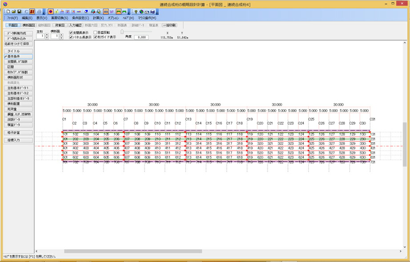Select the red circle toolbar icon

pyautogui.click(x=50, y=12)
